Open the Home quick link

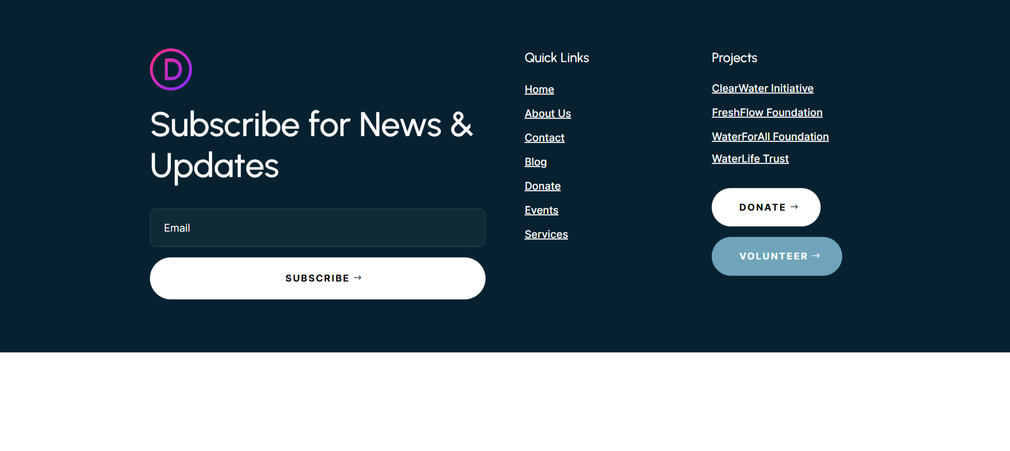coord(539,89)
